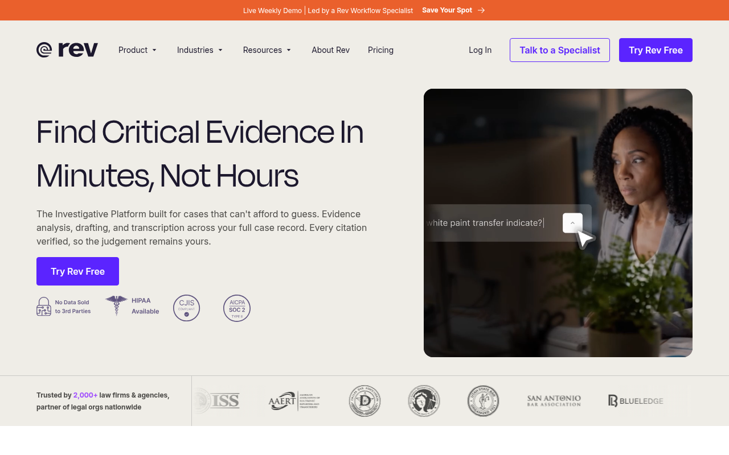
Task: Click the Rev logo in header
Action: click(67, 50)
